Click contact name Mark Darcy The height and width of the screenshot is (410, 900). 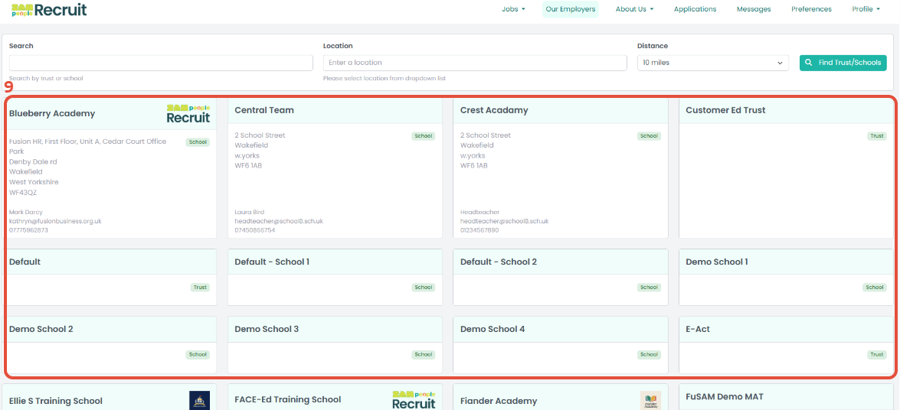[26, 212]
